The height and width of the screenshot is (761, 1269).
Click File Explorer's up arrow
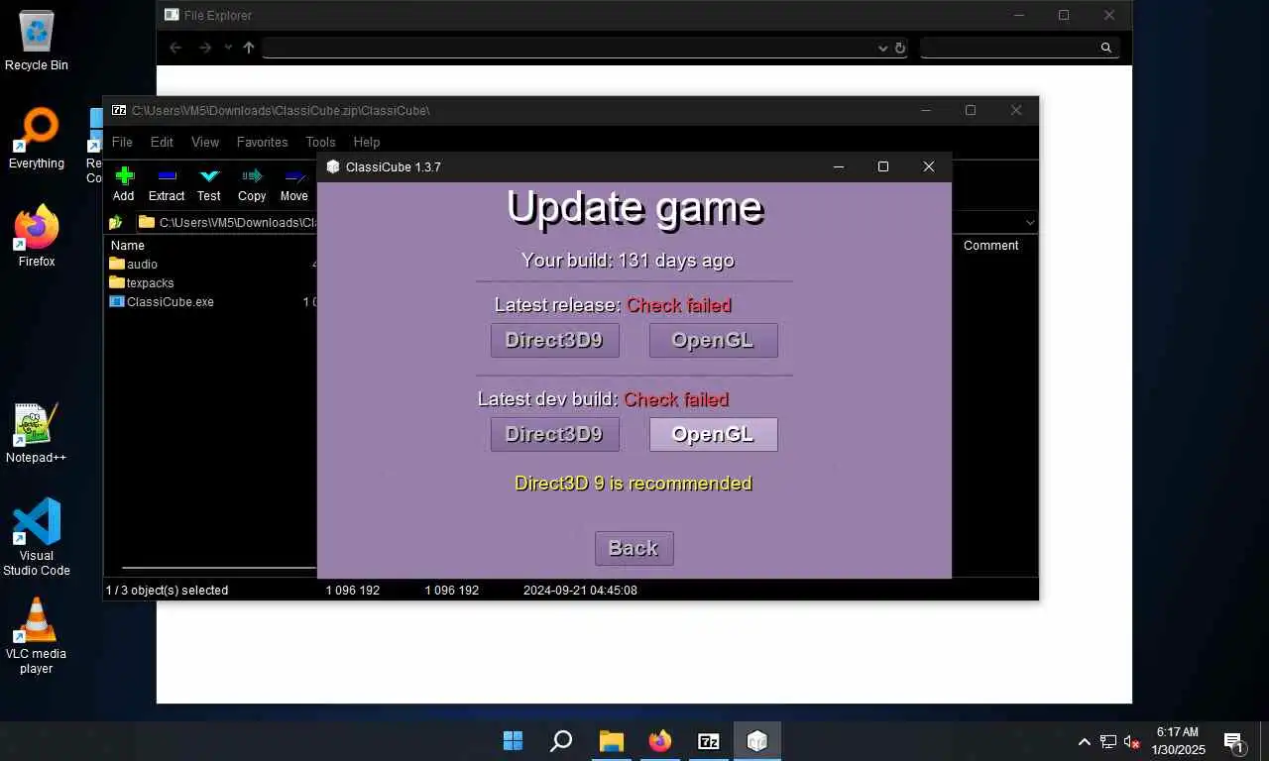(x=249, y=48)
